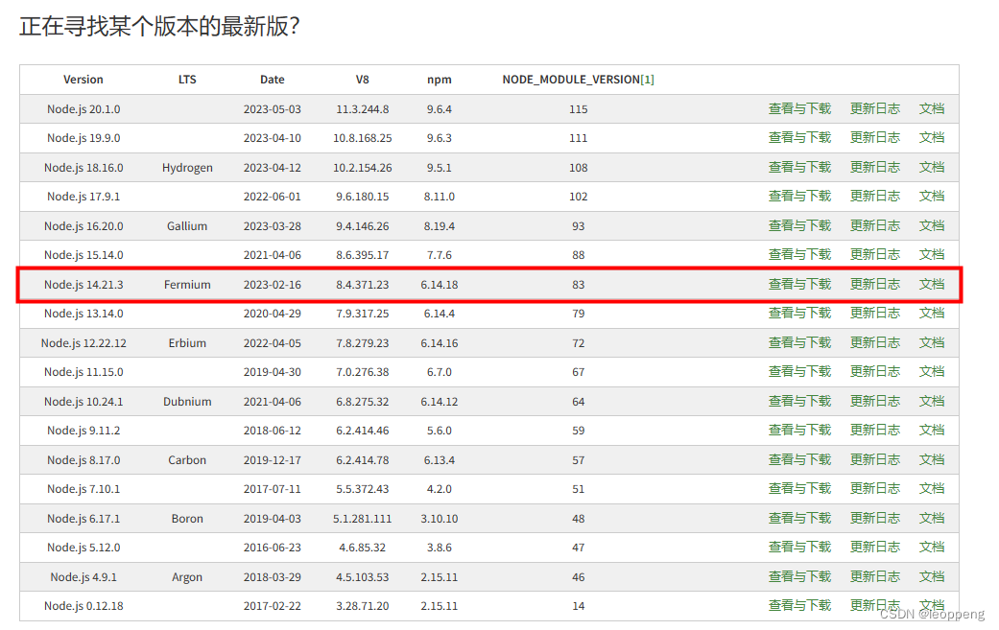The height and width of the screenshot is (630, 999).
Task: Open 文档 for Node.js 7.10.1
Action: click(x=932, y=489)
